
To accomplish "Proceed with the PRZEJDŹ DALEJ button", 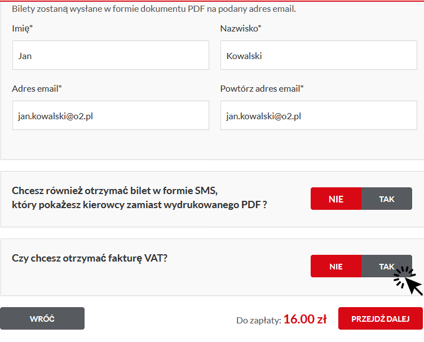I will tap(380, 318).
